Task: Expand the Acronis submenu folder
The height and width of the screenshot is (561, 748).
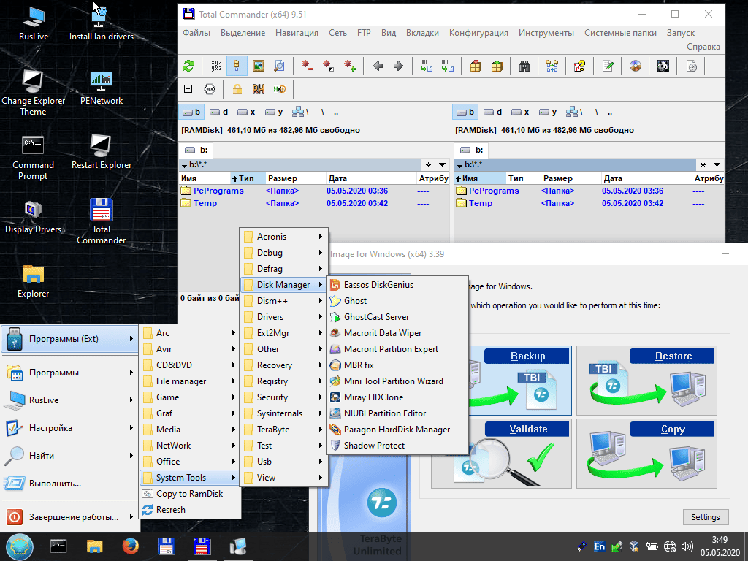Action: coord(283,237)
